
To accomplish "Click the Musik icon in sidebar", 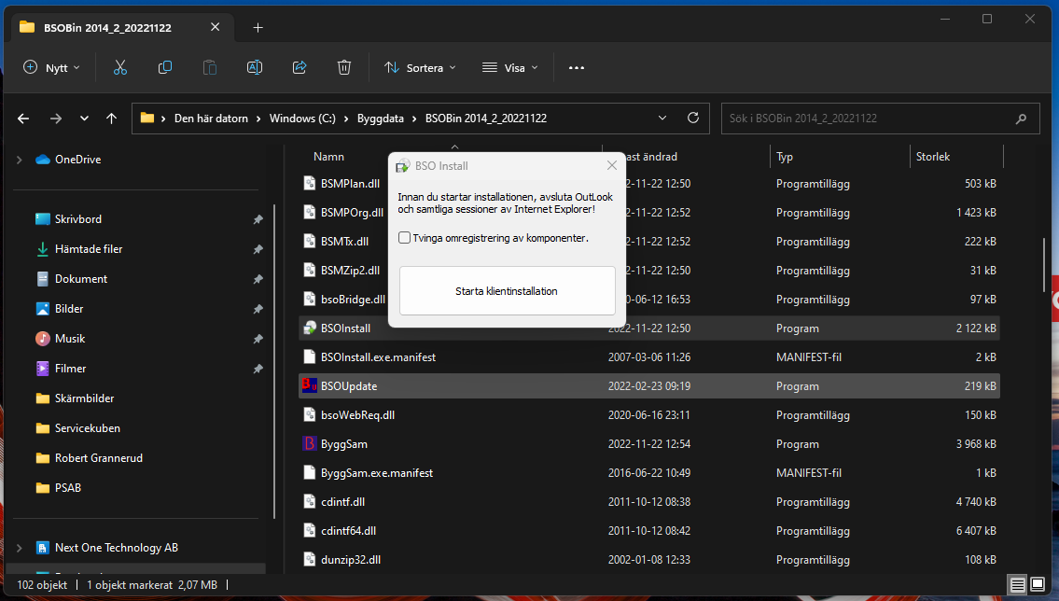I will tap(43, 339).
